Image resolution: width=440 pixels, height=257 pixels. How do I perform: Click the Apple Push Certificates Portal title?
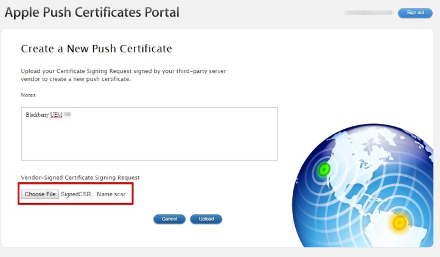point(92,12)
